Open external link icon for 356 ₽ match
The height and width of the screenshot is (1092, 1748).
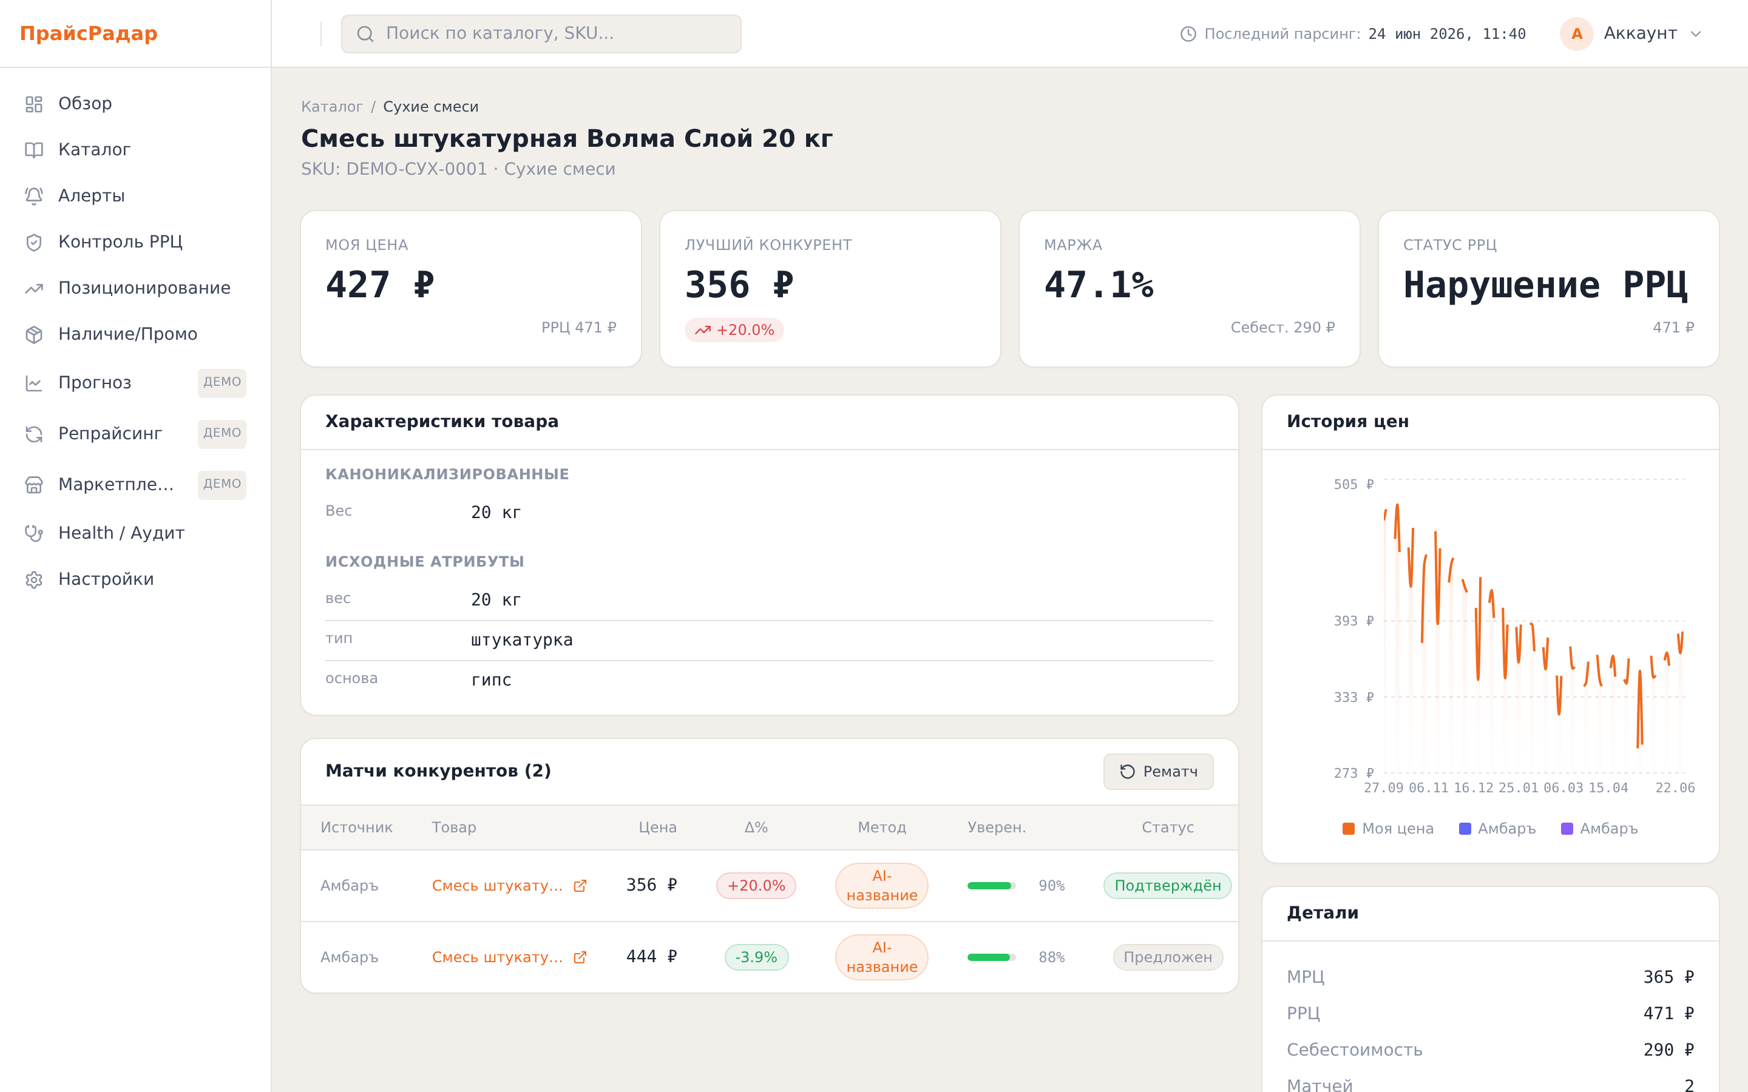[580, 886]
